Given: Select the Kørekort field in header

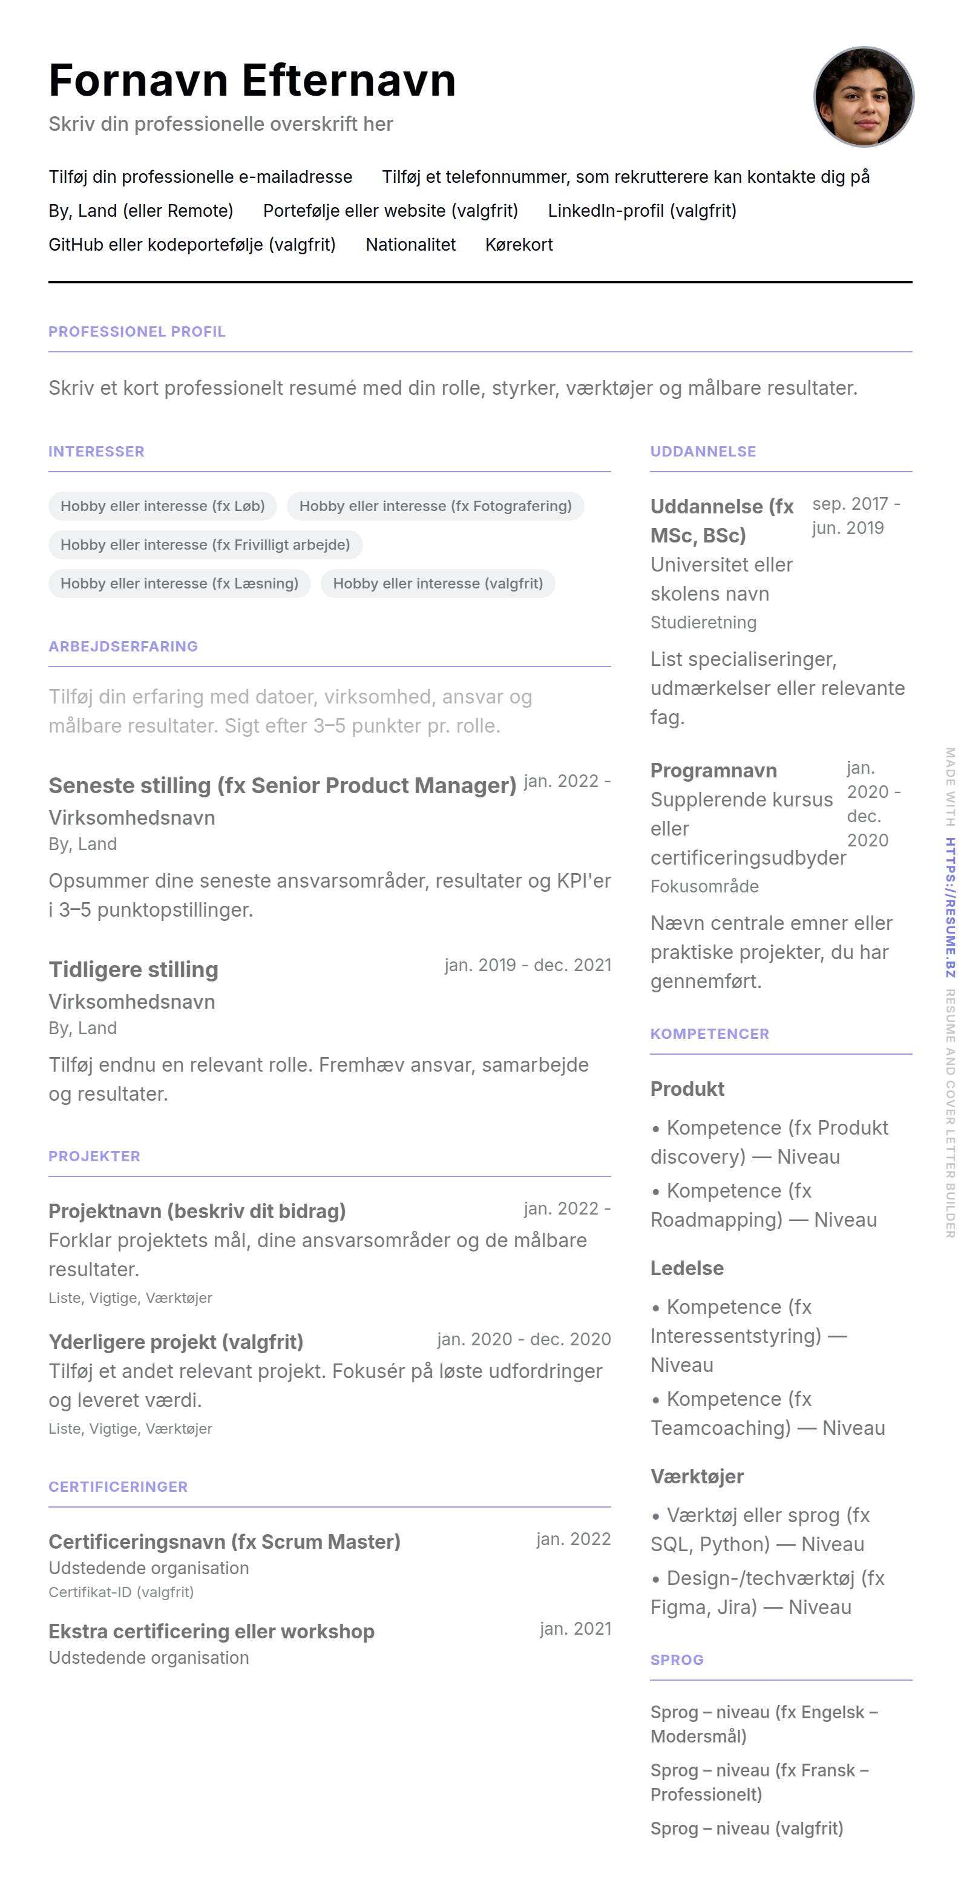Looking at the screenshot, I should pos(518,244).
